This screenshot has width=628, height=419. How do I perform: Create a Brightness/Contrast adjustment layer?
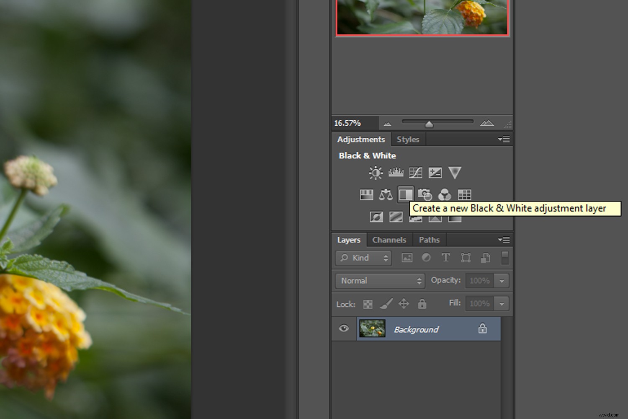click(x=376, y=172)
